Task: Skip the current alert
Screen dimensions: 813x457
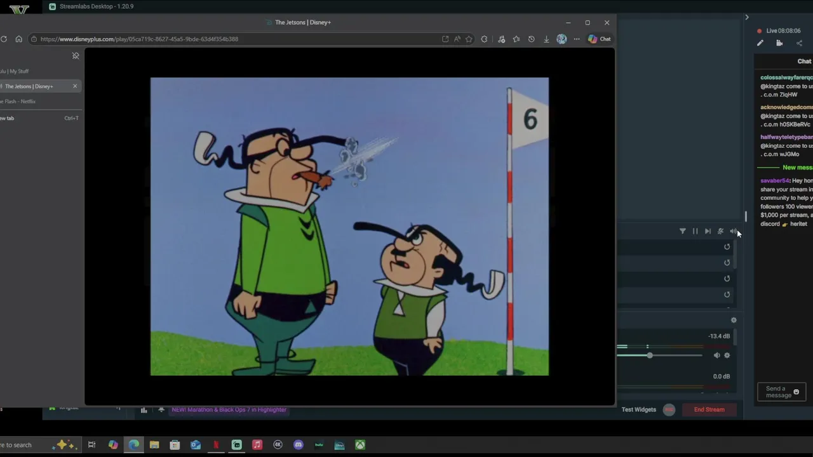Action: 708,231
